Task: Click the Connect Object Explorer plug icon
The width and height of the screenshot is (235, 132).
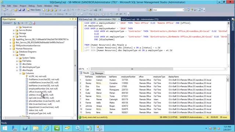Action: [15, 23]
